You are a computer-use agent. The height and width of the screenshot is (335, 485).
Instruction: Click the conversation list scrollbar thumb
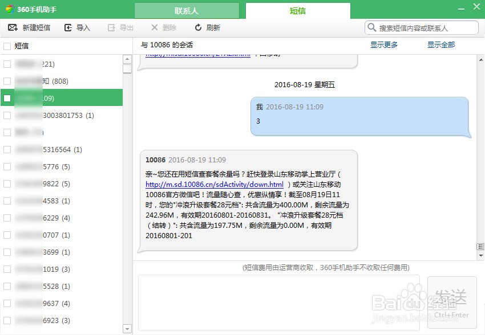tap(127, 68)
